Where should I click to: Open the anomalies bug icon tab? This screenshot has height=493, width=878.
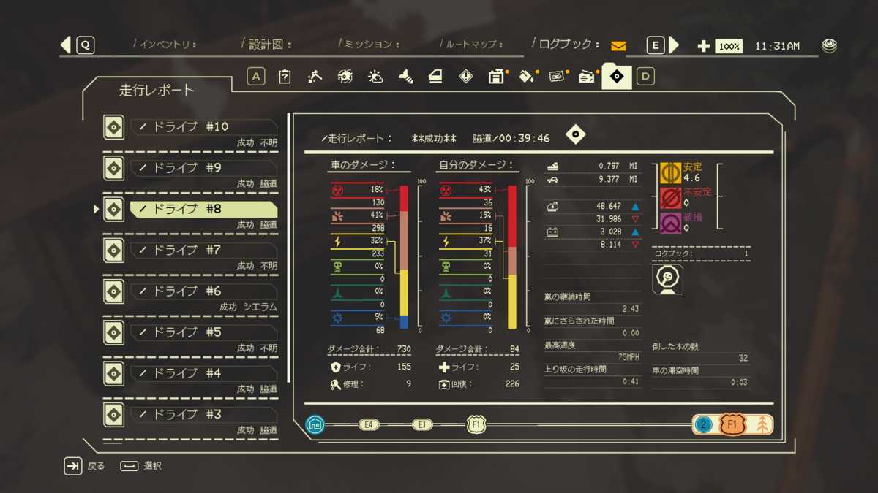click(345, 76)
